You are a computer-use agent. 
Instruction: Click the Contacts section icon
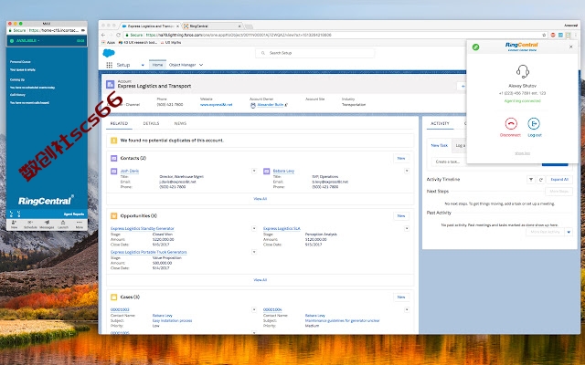[113, 158]
